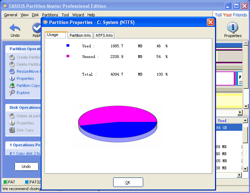The height and width of the screenshot is (193, 250).
Task: Click disk map horizontal scroll right arrow
Action: tap(240, 112)
